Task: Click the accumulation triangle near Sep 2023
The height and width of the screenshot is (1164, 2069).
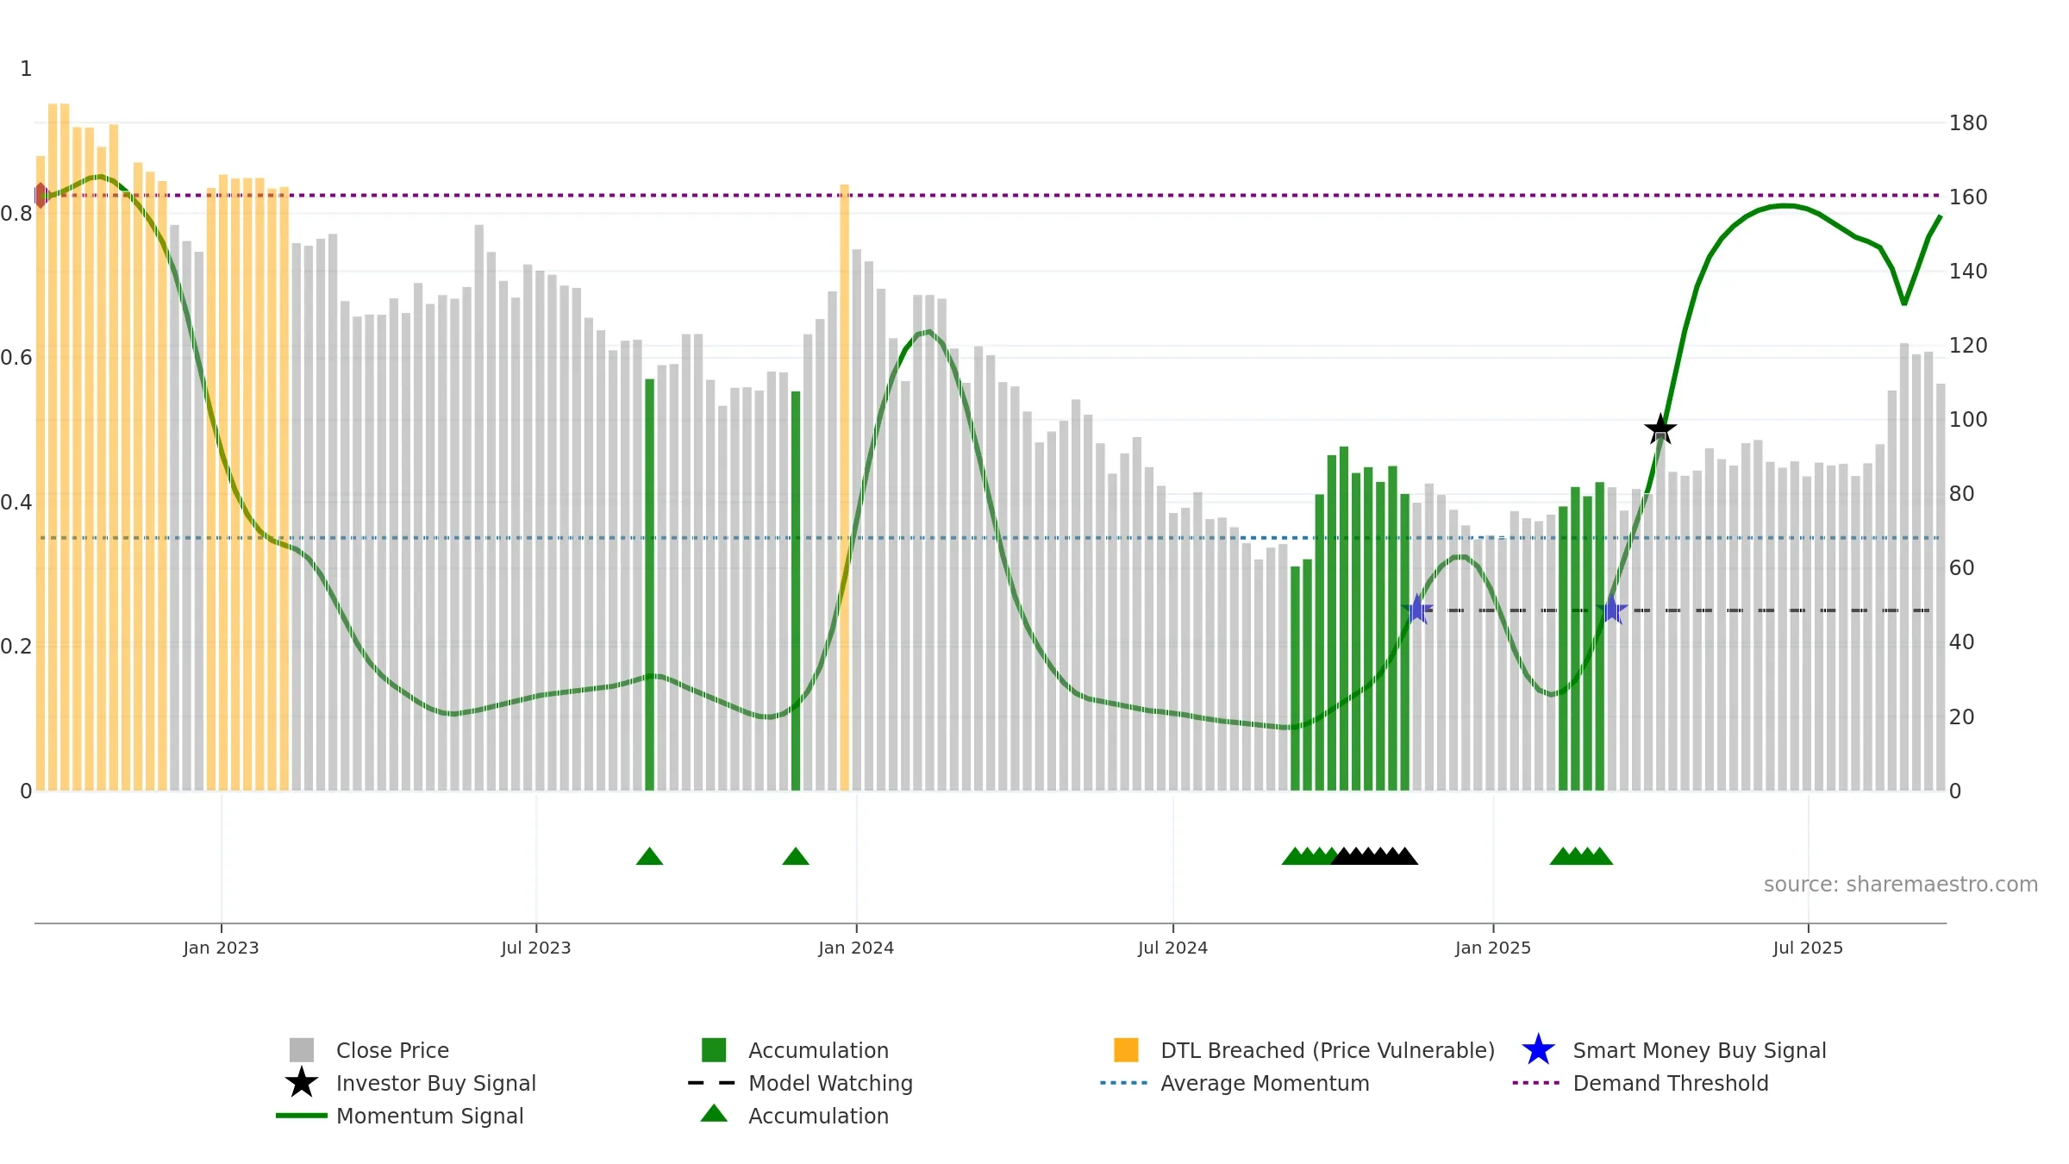Action: click(x=649, y=856)
